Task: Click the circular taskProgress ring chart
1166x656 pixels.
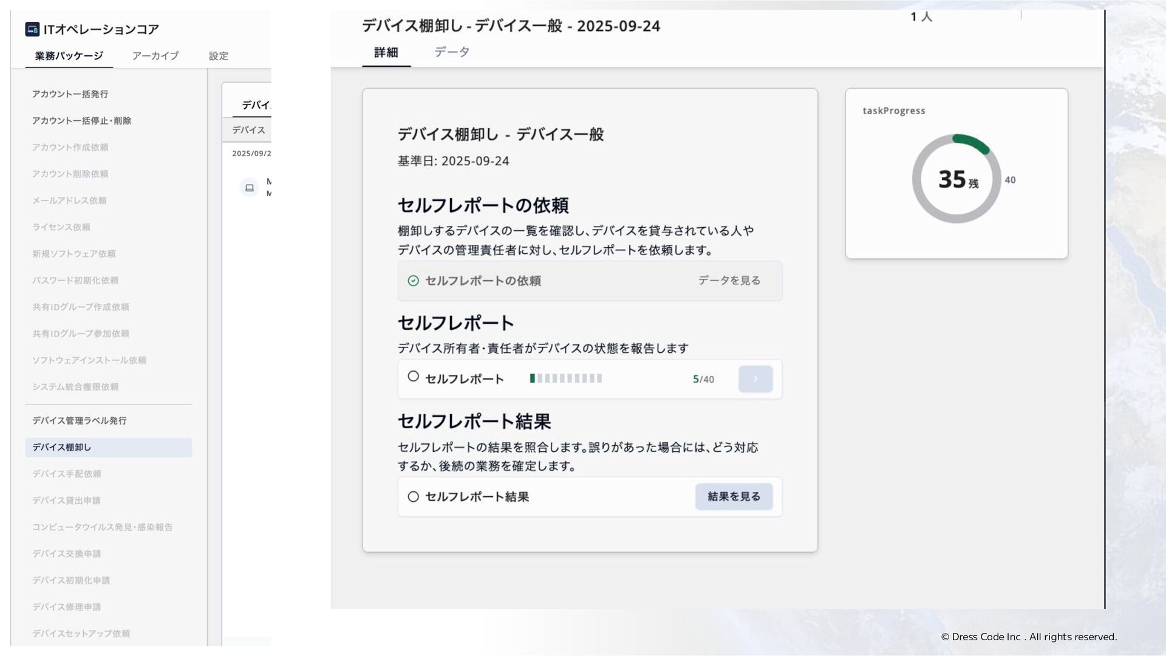Action: (x=956, y=179)
